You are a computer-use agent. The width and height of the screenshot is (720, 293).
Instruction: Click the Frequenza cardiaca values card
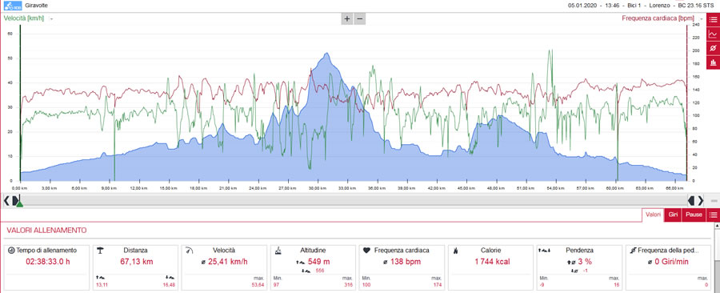point(402,267)
